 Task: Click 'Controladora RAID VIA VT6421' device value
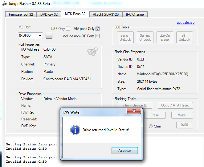point(67,79)
